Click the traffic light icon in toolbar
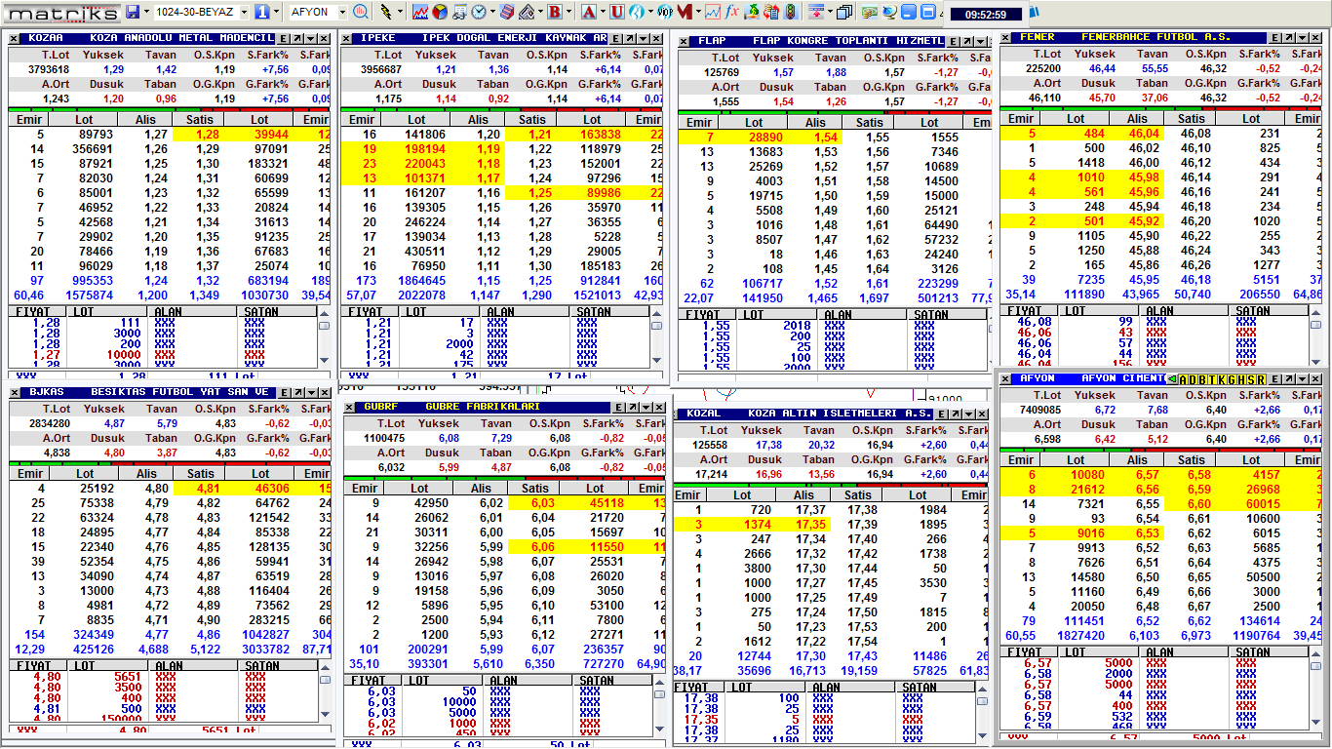1332x749 pixels. click(790, 12)
